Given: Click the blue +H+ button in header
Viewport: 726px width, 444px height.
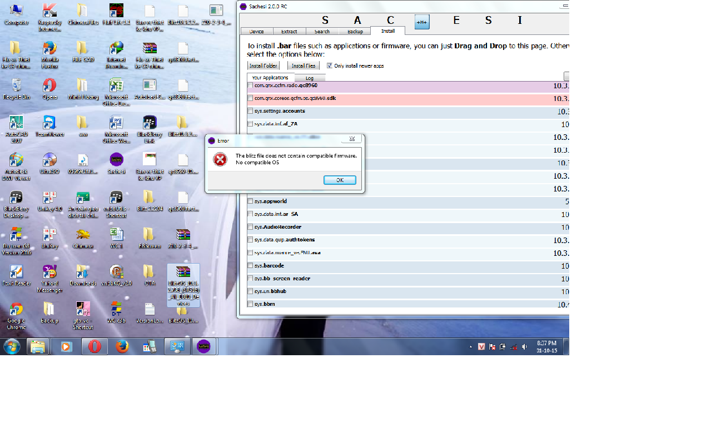Looking at the screenshot, I should (422, 21).
